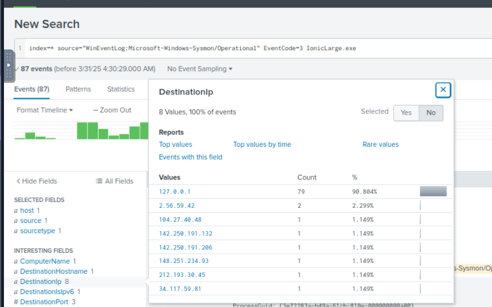This screenshot has width=492, height=307.
Task: Close the DestinationIp field popup
Action: coord(443,90)
